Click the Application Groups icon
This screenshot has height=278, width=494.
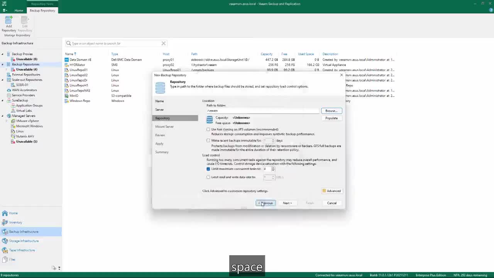tap(13, 105)
